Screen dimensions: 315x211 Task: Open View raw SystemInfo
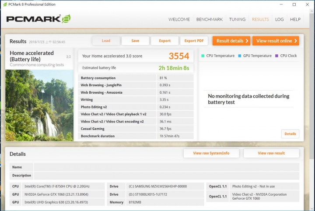pyautogui.click(x=211, y=153)
